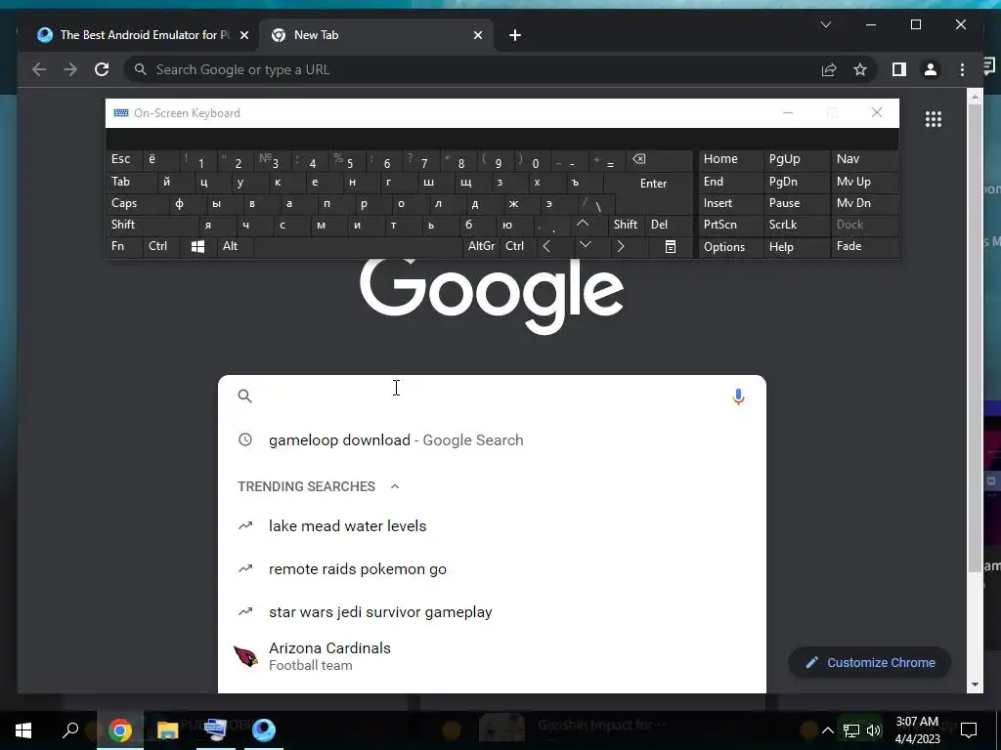Open the tab search dropdown chevron
Screen dimensions: 1001x750
click(x=825, y=24)
